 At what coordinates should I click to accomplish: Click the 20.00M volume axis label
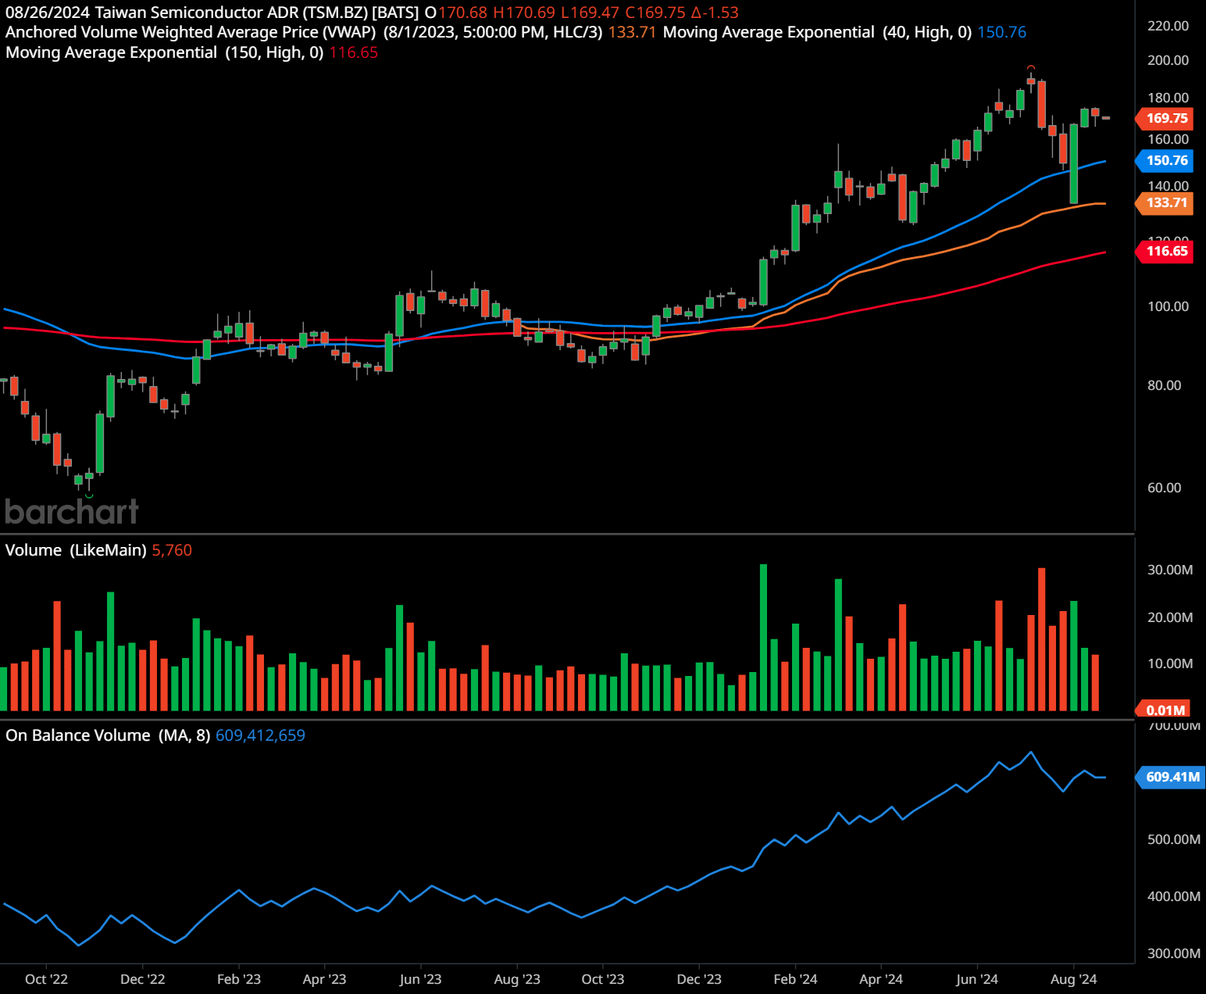click(1169, 617)
